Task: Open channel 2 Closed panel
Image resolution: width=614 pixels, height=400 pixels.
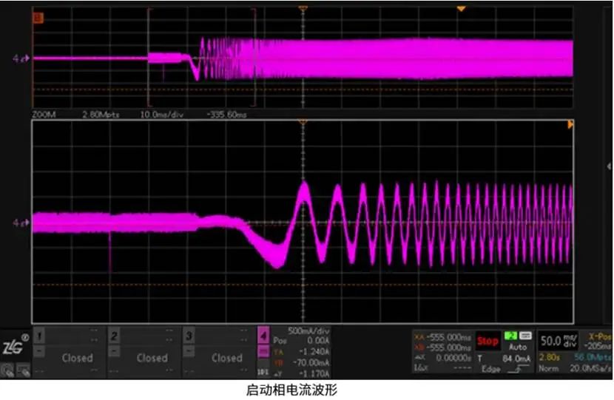Action: coord(152,358)
